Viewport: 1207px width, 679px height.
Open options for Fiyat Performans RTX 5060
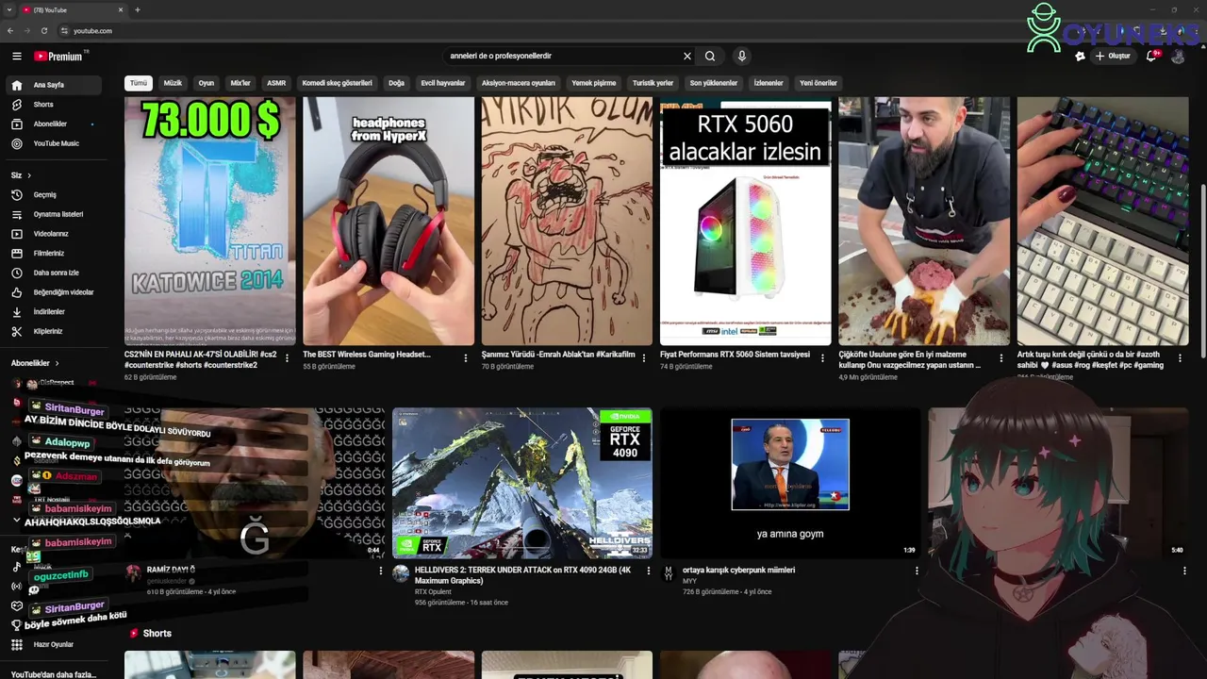click(822, 358)
